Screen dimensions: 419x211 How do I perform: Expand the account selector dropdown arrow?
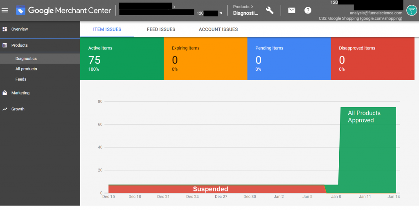[x=221, y=13]
